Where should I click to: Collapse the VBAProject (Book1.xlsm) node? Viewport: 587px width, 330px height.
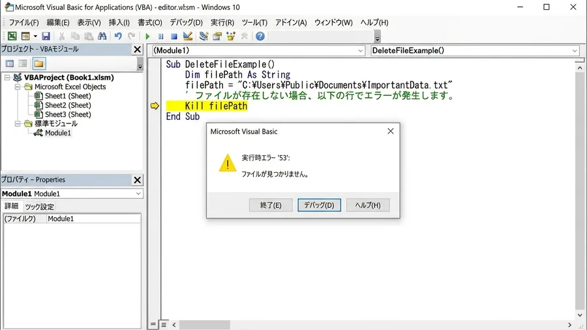coord(7,78)
